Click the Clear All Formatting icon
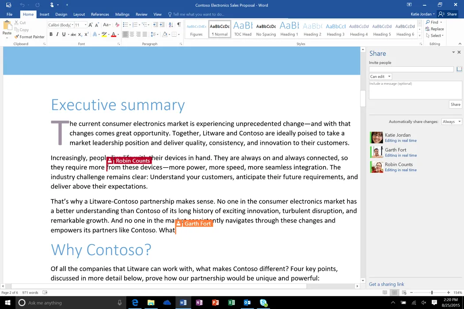The width and height of the screenshot is (464, 309). coord(117,25)
